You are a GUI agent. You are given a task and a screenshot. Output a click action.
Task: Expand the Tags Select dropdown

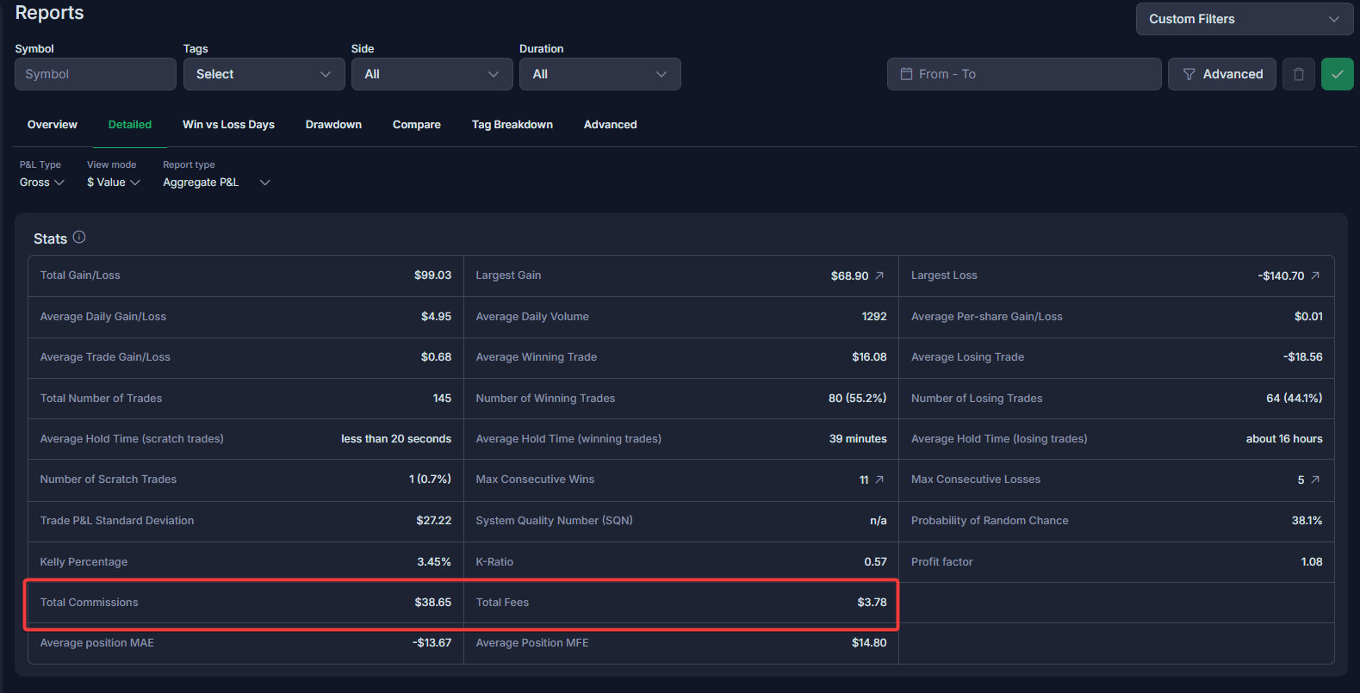264,74
